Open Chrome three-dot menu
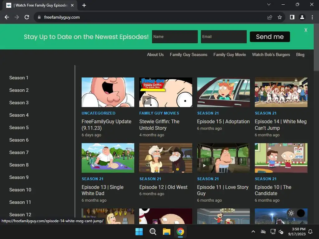The image size is (319, 239). (x=312, y=17)
